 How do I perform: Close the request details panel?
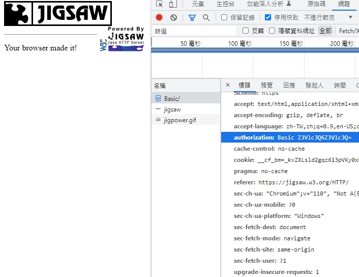click(228, 85)
